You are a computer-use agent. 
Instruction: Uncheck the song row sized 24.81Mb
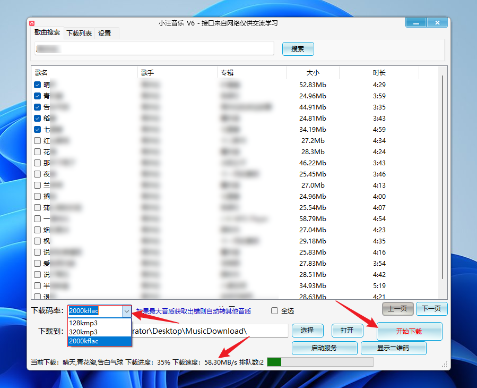38,118
